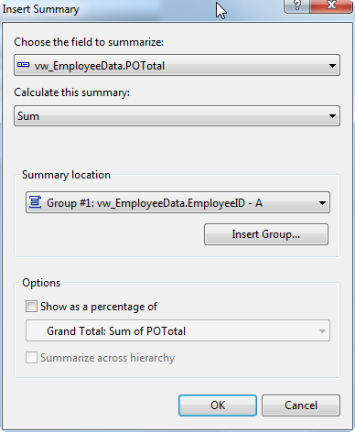Toggle Summarize across hierarchy checkbox
Viewport: 355px width, 432px height.
click(31, 357)
